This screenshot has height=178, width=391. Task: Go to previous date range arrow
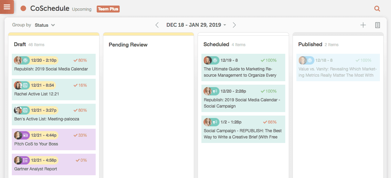pos(157,25)
